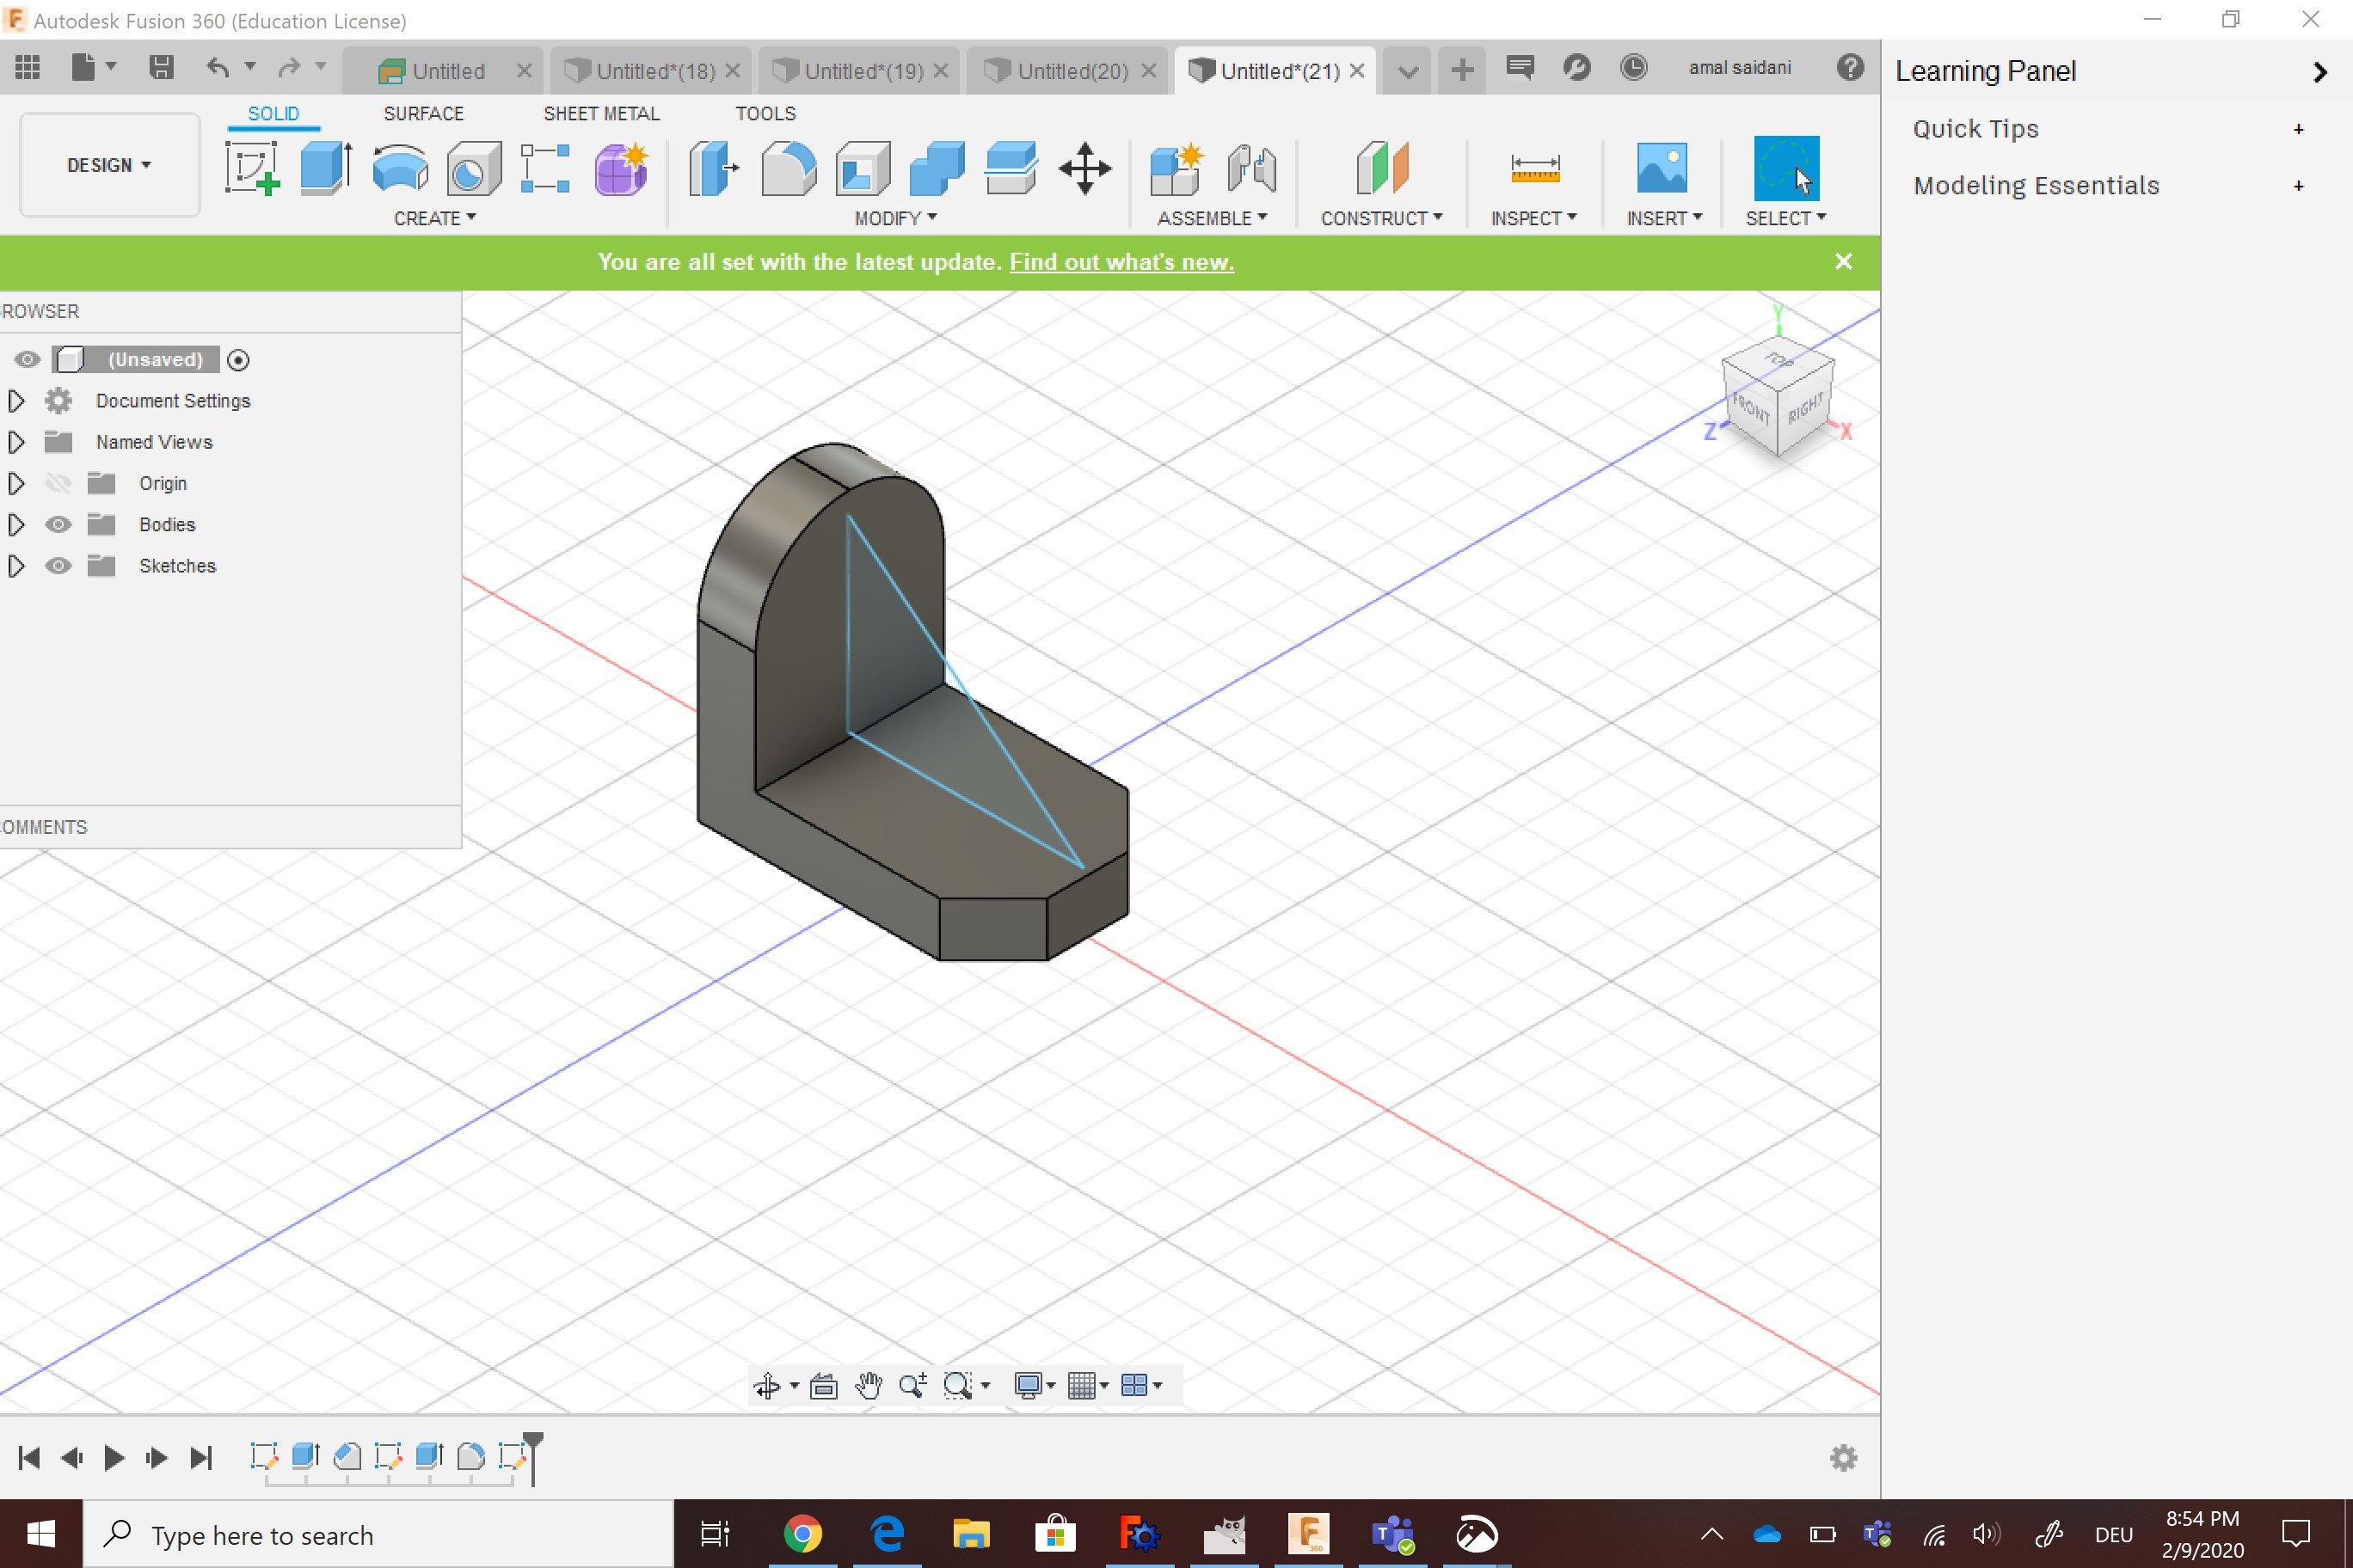The height and width of the screenshot is (1568, 2353).
Task: Click the Press Pull tool icon
Action: pos(713,168)
